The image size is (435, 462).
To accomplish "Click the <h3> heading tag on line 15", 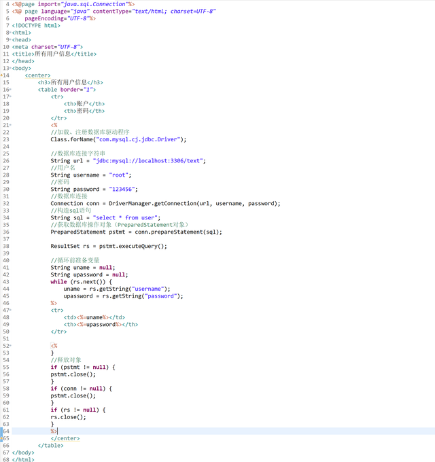I will (44, 82).
